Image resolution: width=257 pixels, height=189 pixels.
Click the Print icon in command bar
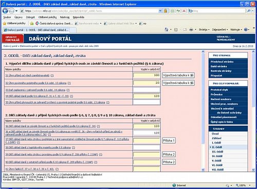point(191,30)
